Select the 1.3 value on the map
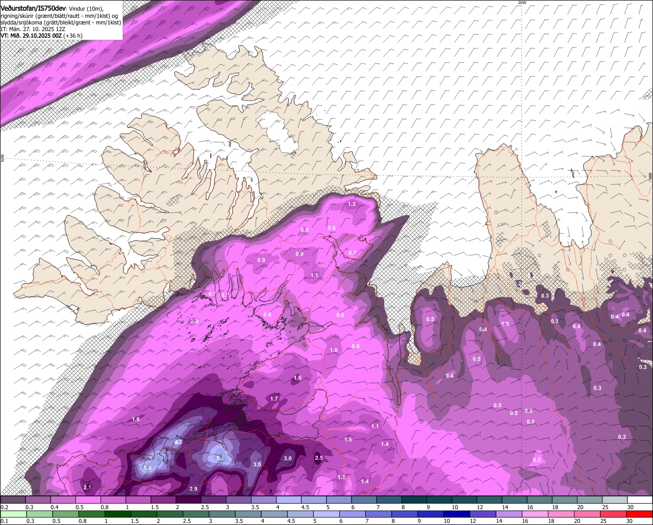Viewport: 653px width, 525px height. 351,204
